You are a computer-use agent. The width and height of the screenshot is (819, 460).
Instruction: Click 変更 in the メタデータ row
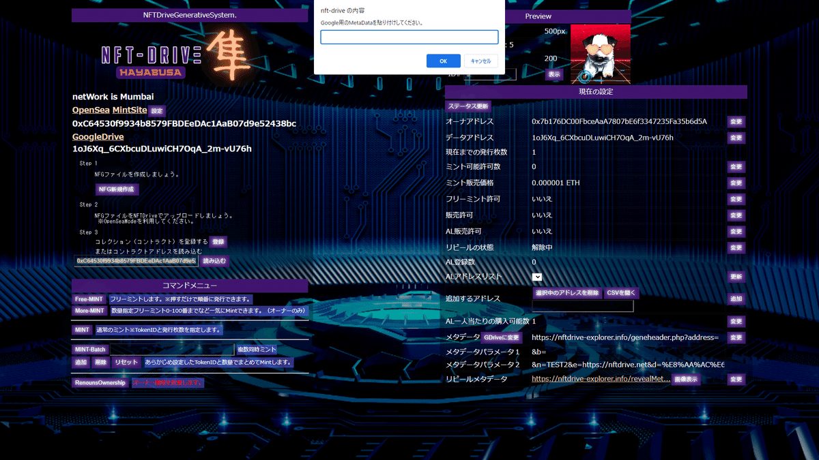[x=736, y=337]
